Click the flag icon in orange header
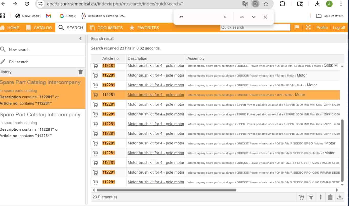Screen dimensions: 349x206 click(x=297, y=27)
